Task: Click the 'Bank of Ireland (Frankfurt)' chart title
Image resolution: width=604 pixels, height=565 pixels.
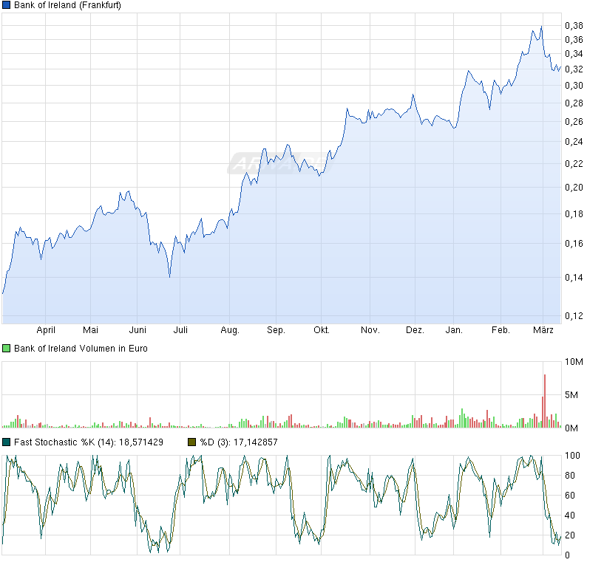Action: coord(67,5)
